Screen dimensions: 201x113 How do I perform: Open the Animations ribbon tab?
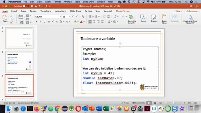coord(61,11)
